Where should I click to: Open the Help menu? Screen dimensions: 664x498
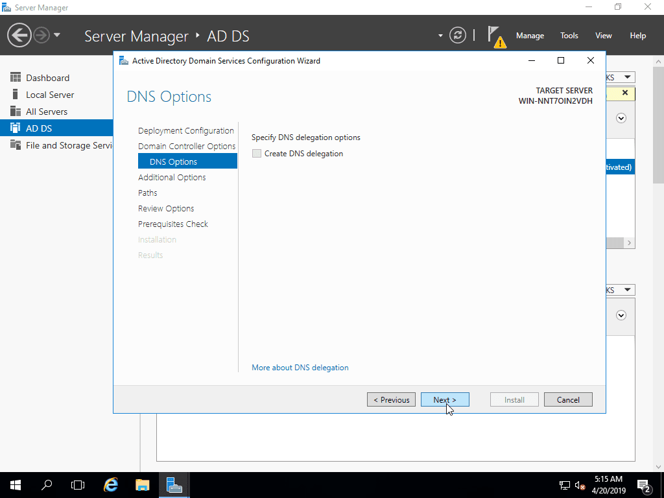(638, 36)
